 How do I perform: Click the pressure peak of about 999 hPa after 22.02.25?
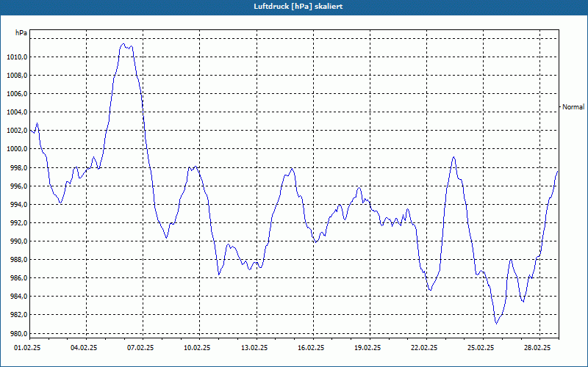pos(453,157)
